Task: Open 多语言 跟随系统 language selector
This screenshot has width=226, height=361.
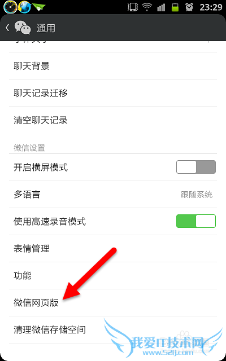Action: tap(113, 195)
